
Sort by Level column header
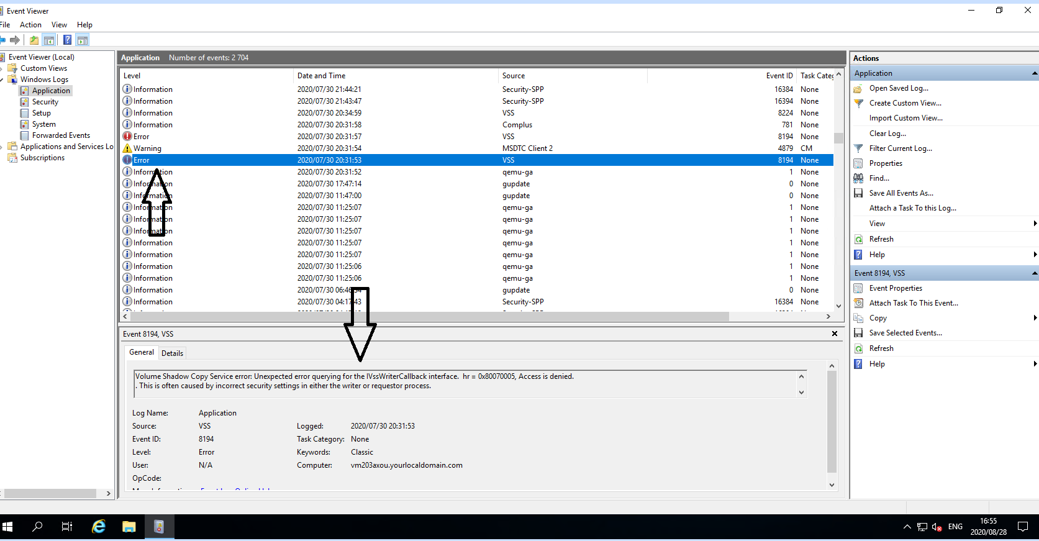pyautogui.click(x=206, y=76)
